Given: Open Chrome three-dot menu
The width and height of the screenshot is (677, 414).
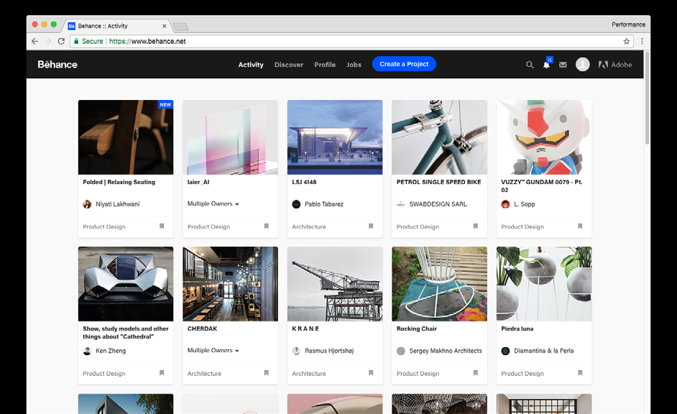Looking at the screenshot, I should (x=642, y=42).
